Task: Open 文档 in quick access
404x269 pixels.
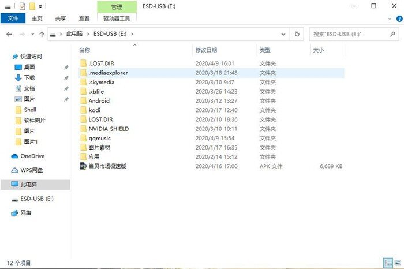Action: (25, 89)
